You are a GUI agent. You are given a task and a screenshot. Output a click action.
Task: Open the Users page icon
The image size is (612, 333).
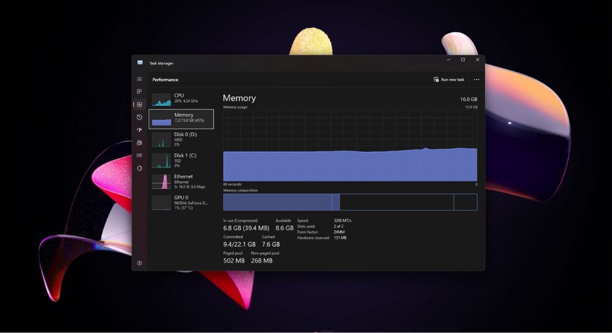click(140, 143)
